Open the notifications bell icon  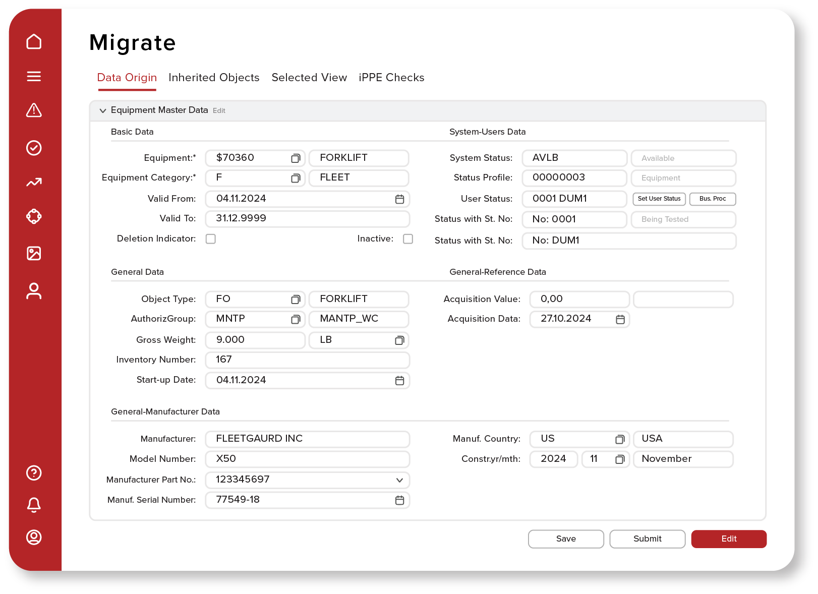34,505
